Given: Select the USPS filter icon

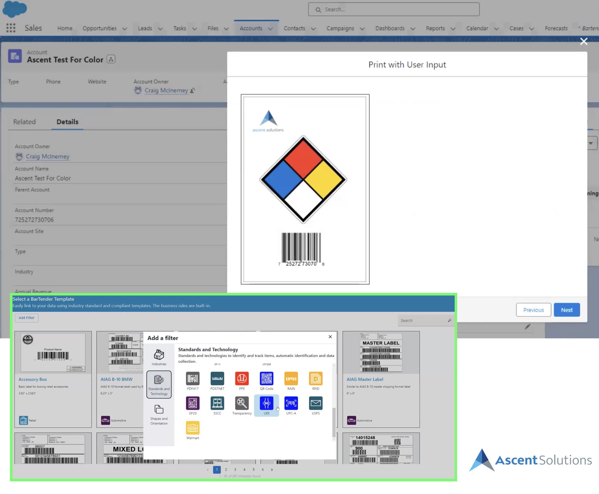Looking at the screenshot, I should pyautogui.click(x=316, y=403).
